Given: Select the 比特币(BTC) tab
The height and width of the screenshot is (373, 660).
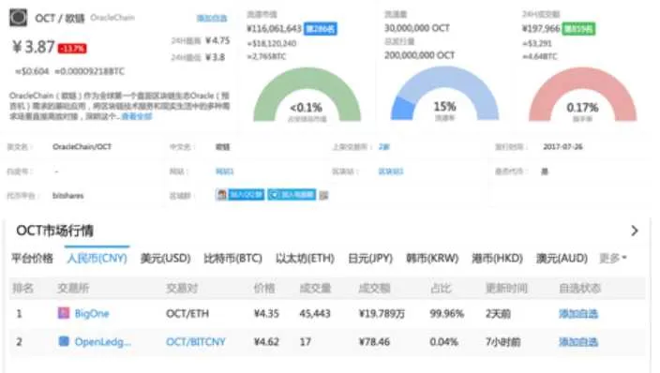Looking at the screenshot, I should (x=232, y=258).
